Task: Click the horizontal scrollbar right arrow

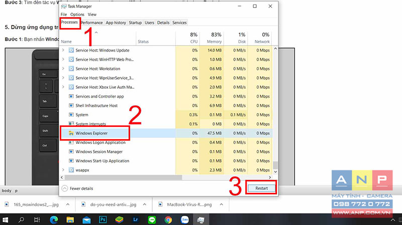Action: tap(270, 177)
